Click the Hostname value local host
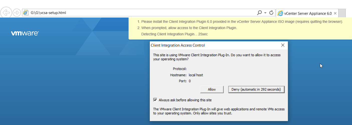The width and height of the screenshot is (352, 125). tap(196, 75)
